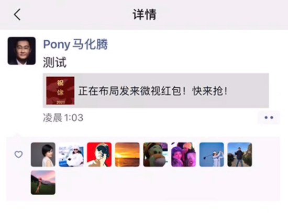Open the Pony马化腾 profile name link
Viewport: 288px width, 213px height.
tap(75, 44)
